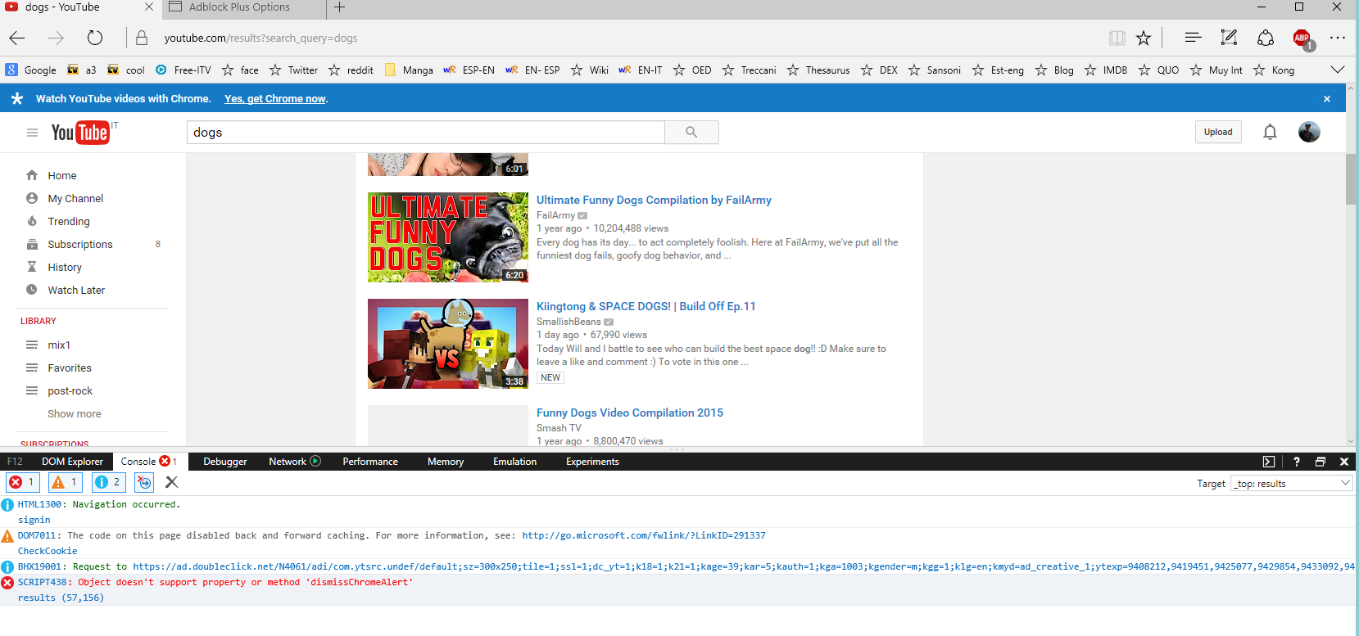Click the page vertical scrollbar thumb
Viewport: 1359px width, 636px height.
(1351, 179)
